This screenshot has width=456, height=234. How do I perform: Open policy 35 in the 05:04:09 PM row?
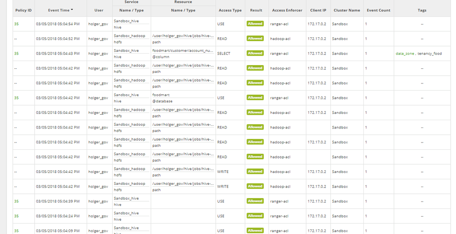coord(16,231)
